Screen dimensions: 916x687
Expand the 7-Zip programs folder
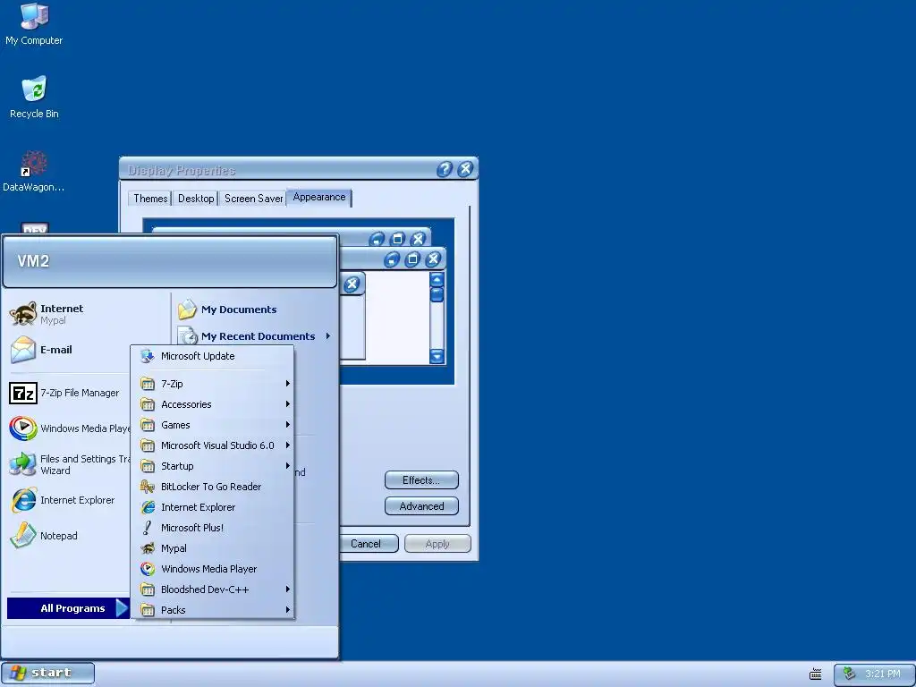213,384
